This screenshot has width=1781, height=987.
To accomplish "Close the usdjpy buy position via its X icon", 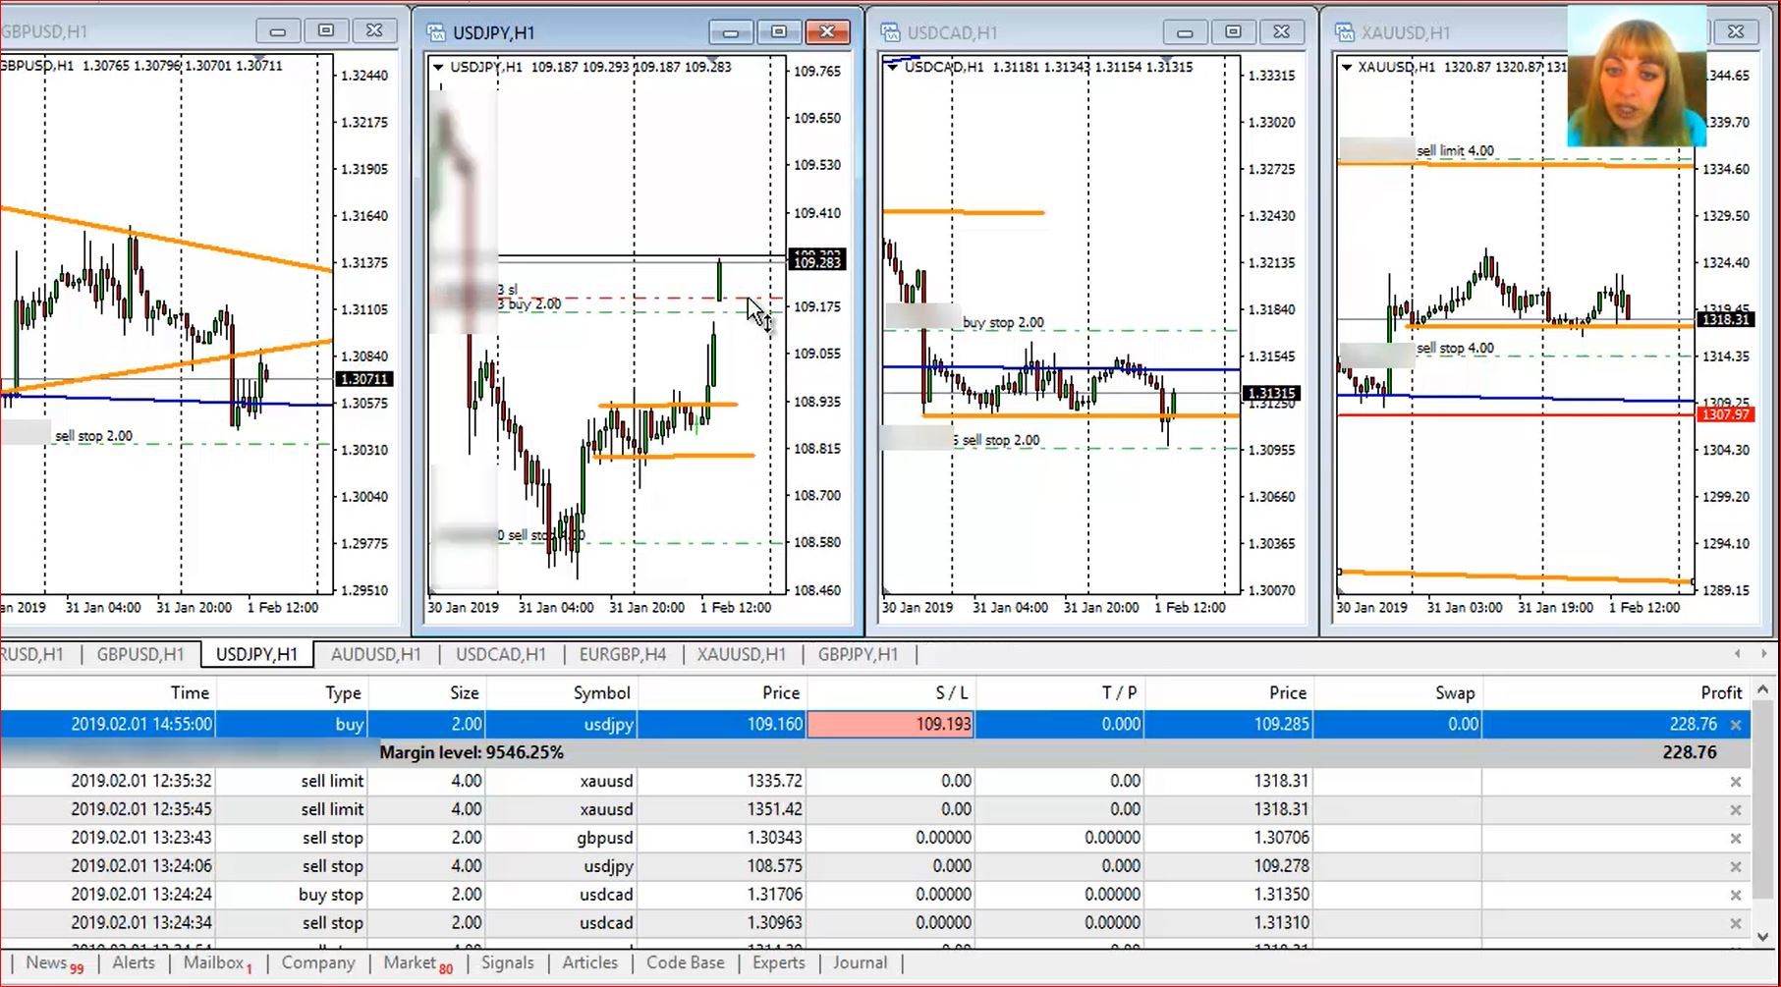I will coord(1736,724).
